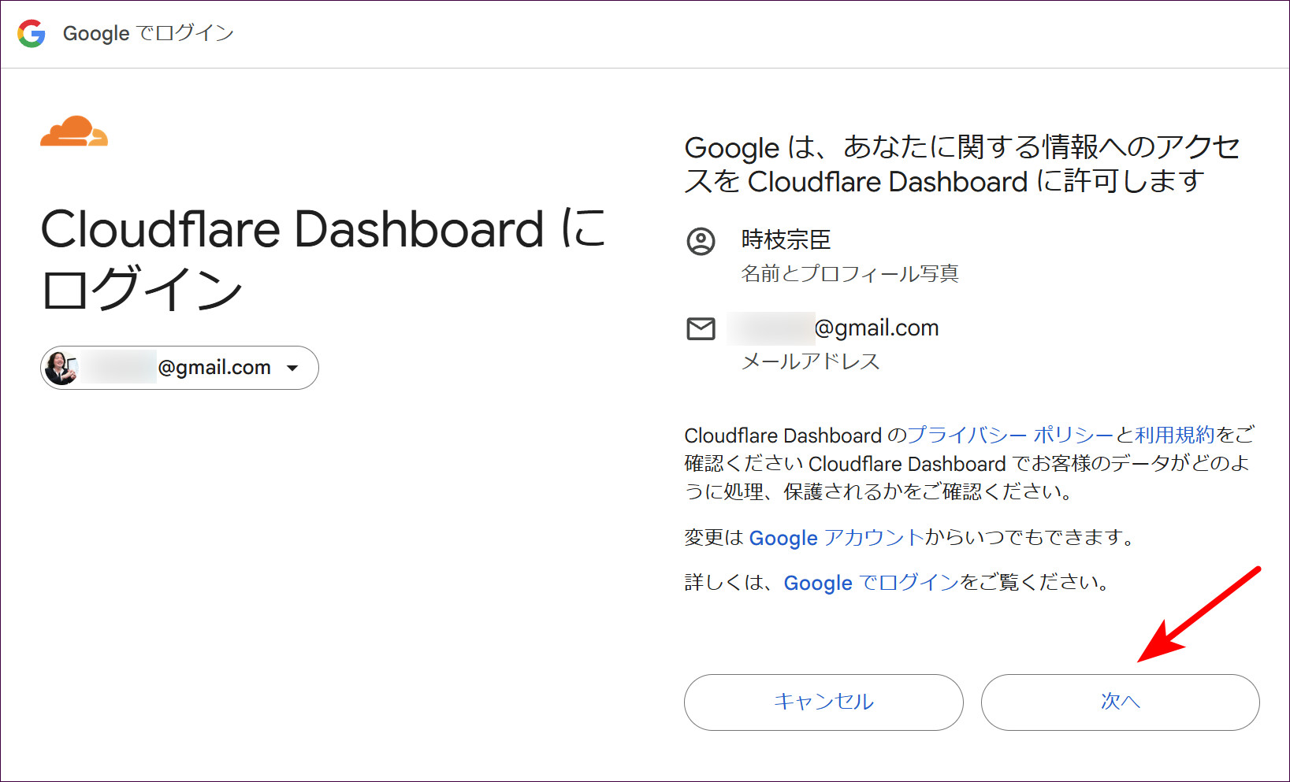Click the name text 時枝宗臣
This screenshot has height=782, width=1290.
click(x=786, y=239)
